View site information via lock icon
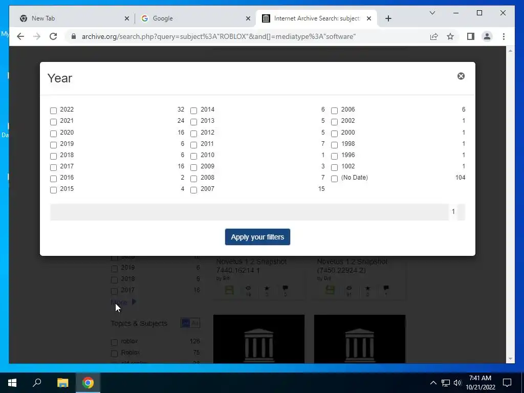This screenshot has height=393, width=524. coord(74,36)
